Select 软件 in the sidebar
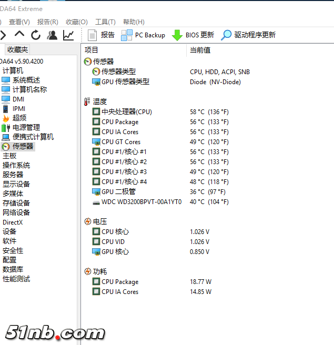This screenshot has width=334, height=345. [x=9, y=241]
